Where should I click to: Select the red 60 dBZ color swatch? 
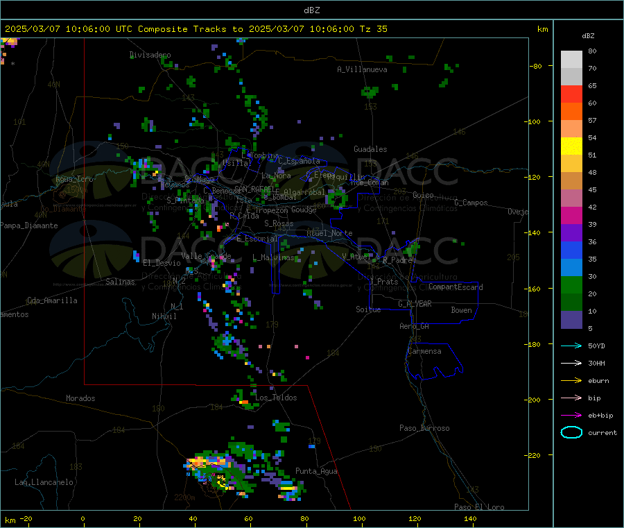click(x=571, y=94)
